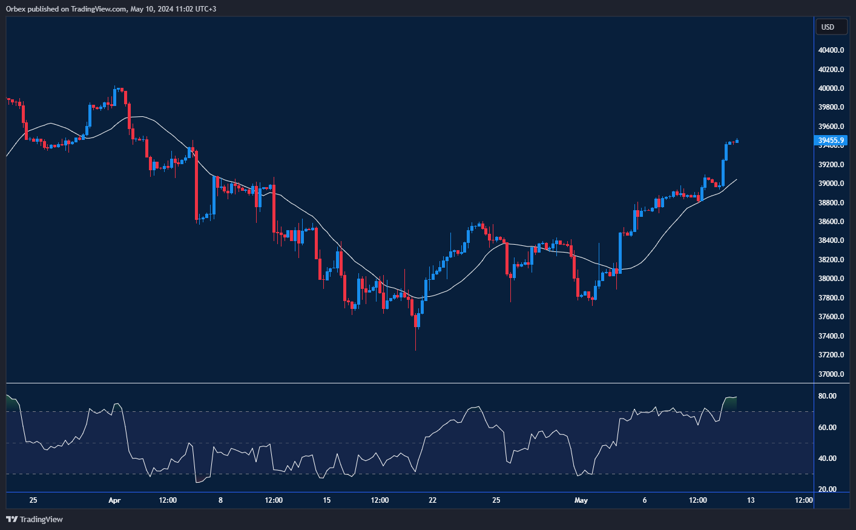Screen dimensions: 856x530
Task: Click the May label to expand that period
Action: tap(581, 500)
